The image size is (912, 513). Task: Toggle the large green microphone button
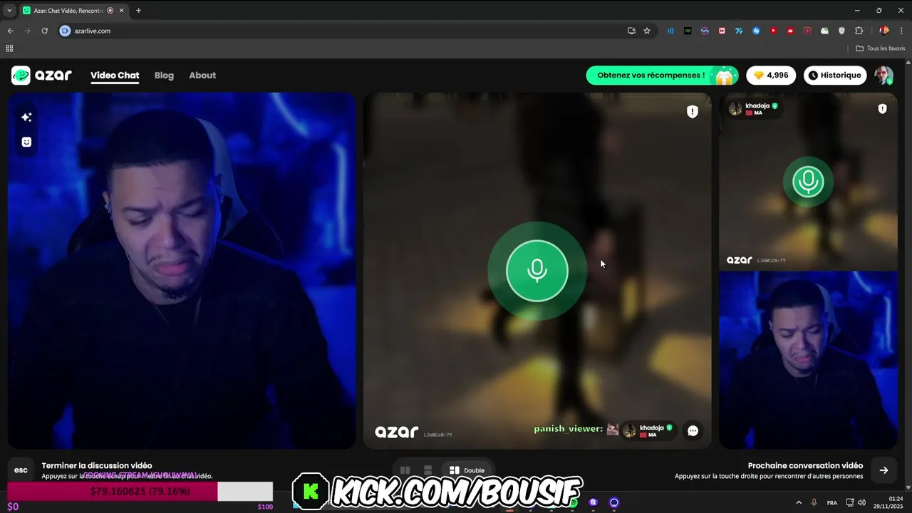coord(537,271)
